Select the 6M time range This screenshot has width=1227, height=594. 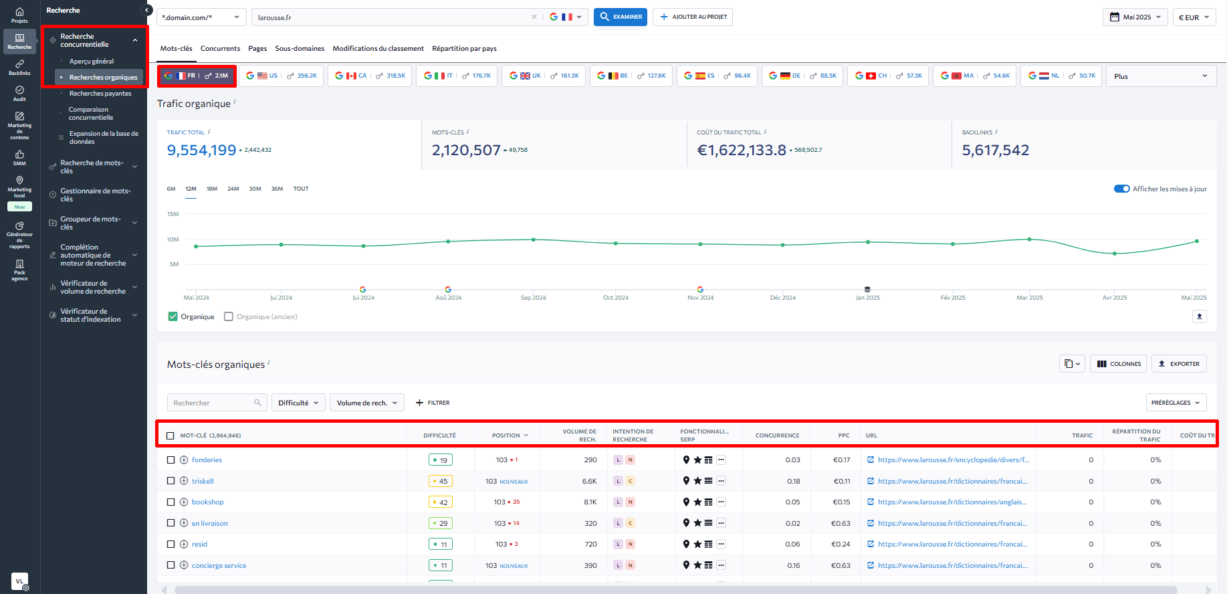pyautogui.click(x=171, y=189)
